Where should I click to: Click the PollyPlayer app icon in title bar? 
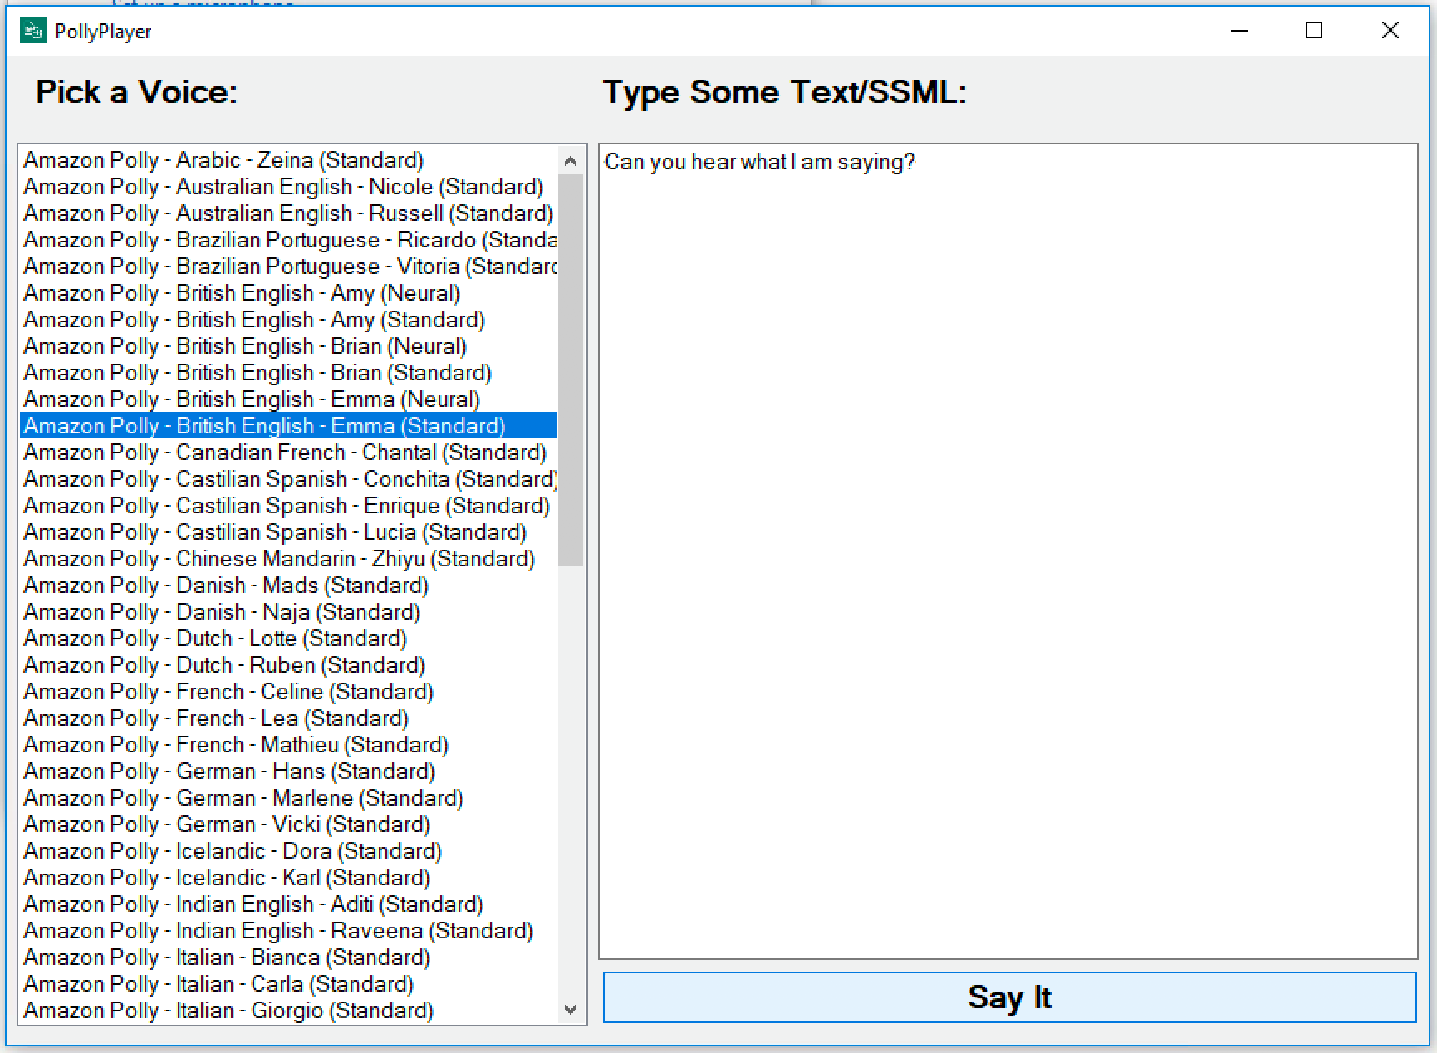(32, 31)
